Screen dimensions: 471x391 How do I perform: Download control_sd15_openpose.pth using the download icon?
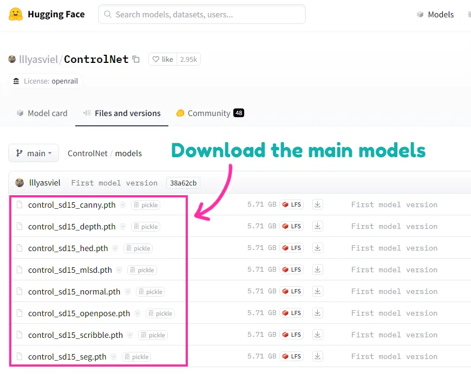point(317,313)
